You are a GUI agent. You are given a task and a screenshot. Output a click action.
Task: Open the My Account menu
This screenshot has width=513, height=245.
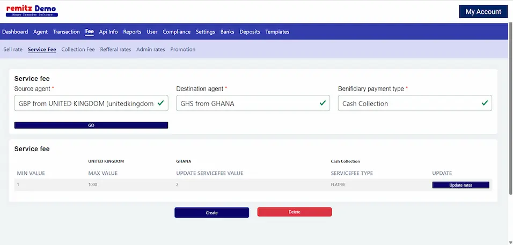point(483,12)
